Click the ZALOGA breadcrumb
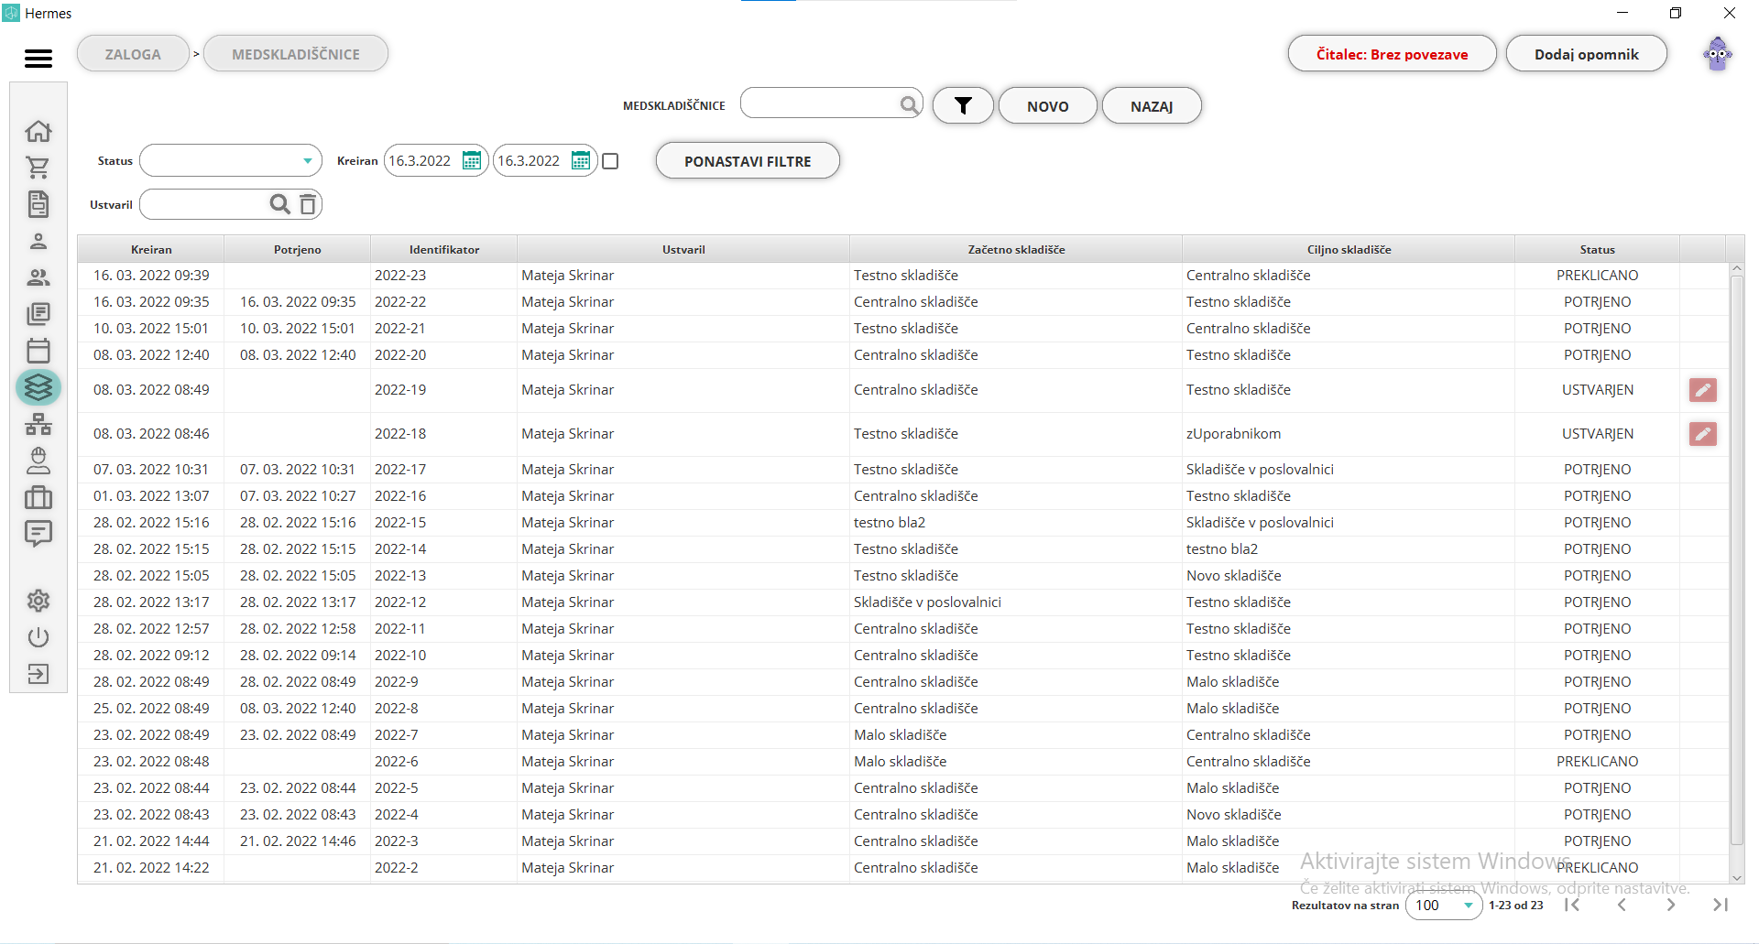Image resolution: width=1759 pixels, height=944 pixels. [x=133, y=54]
